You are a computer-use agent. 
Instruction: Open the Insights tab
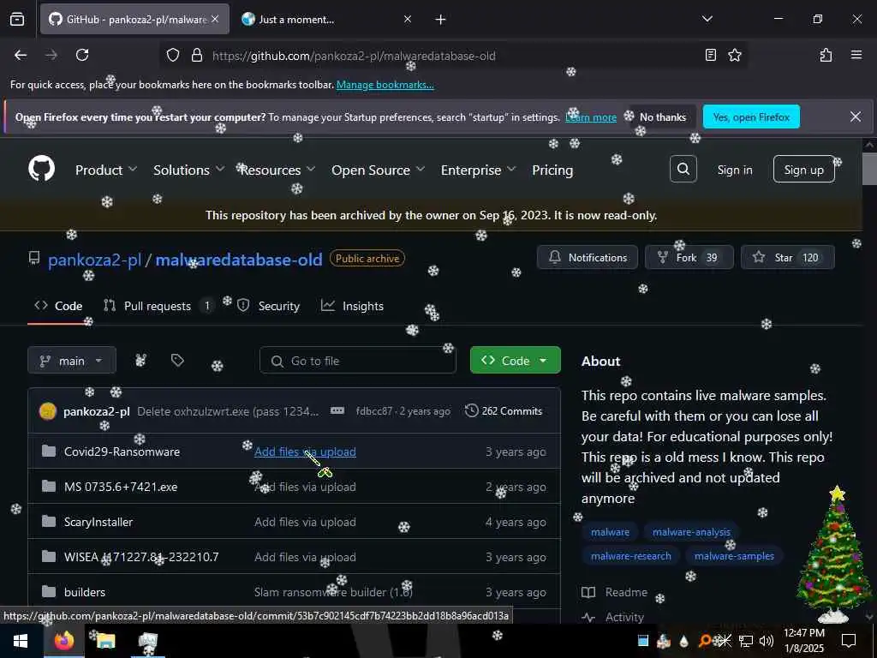click(x=352, y=306)
